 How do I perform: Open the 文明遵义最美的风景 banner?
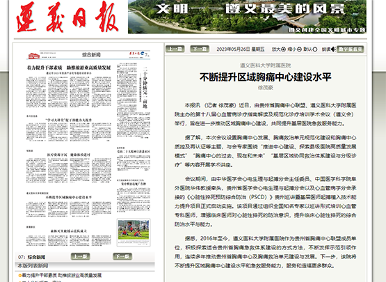pos(247,17)
